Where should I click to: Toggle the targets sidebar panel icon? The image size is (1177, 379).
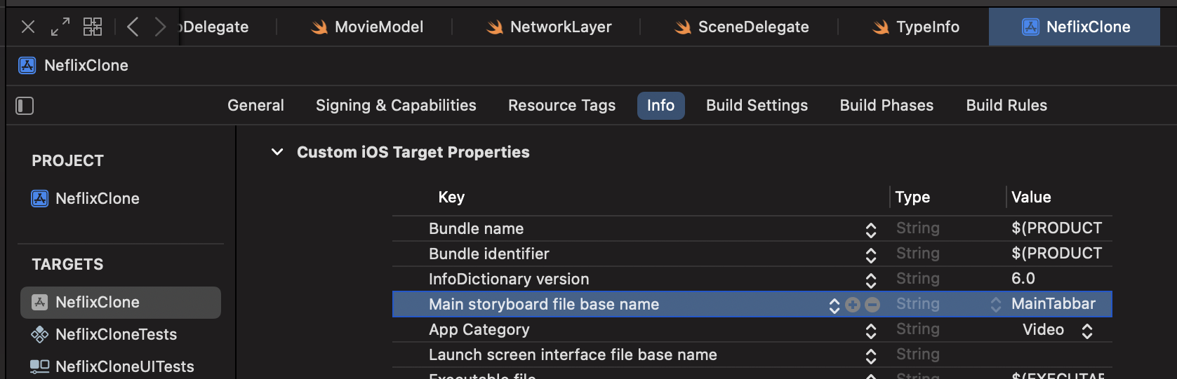point(25,106)
